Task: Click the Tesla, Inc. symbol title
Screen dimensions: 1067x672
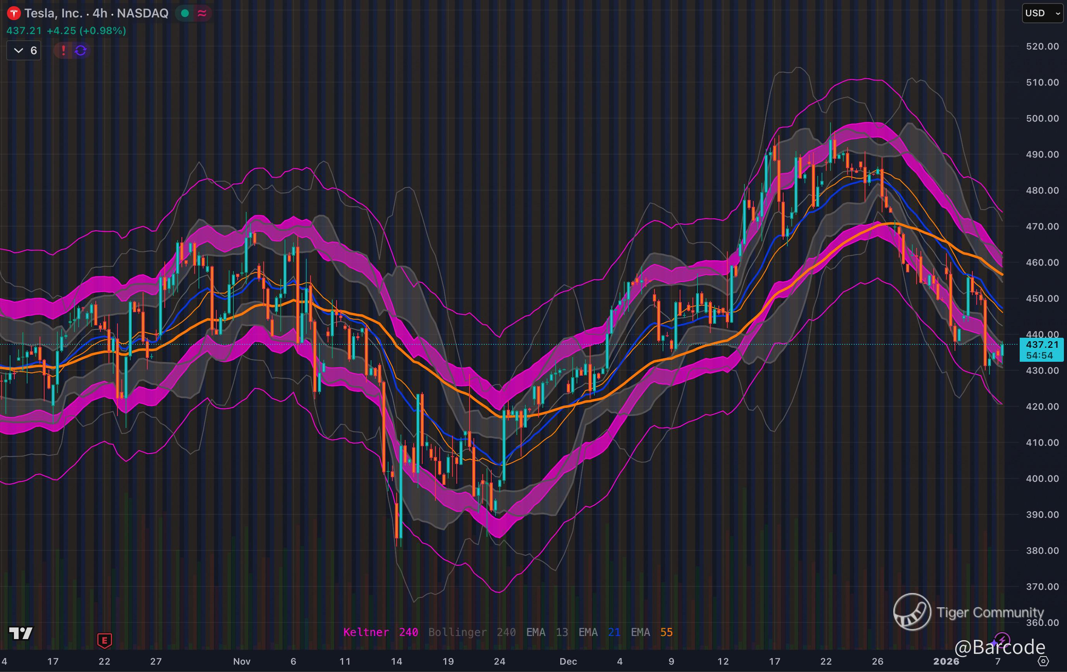Action: pos(53,13)
